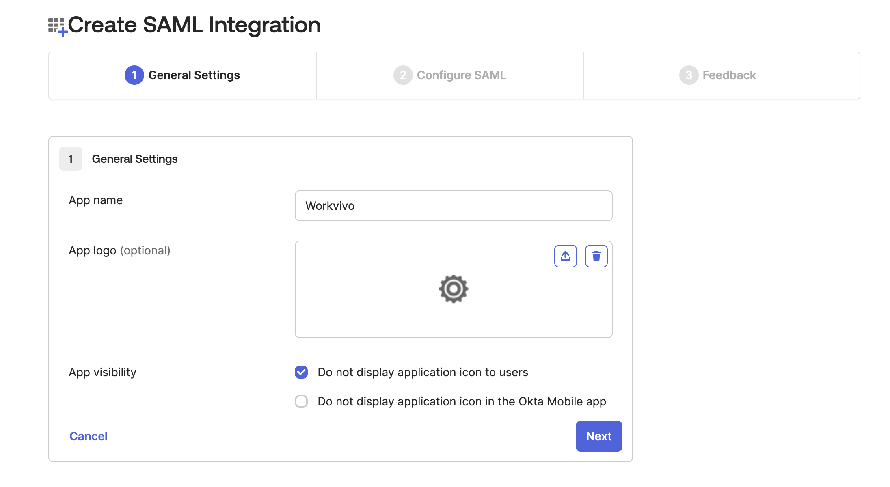Enable hiding icon in Okta Mobile app
This screenshot has height=487, width=890.
point(301,401)
